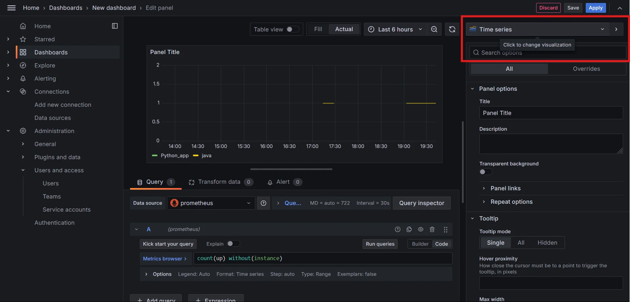This screenshot has width=630, height=302.
Task: Click the Python_app legend color marker
Action: pos(155,156)
